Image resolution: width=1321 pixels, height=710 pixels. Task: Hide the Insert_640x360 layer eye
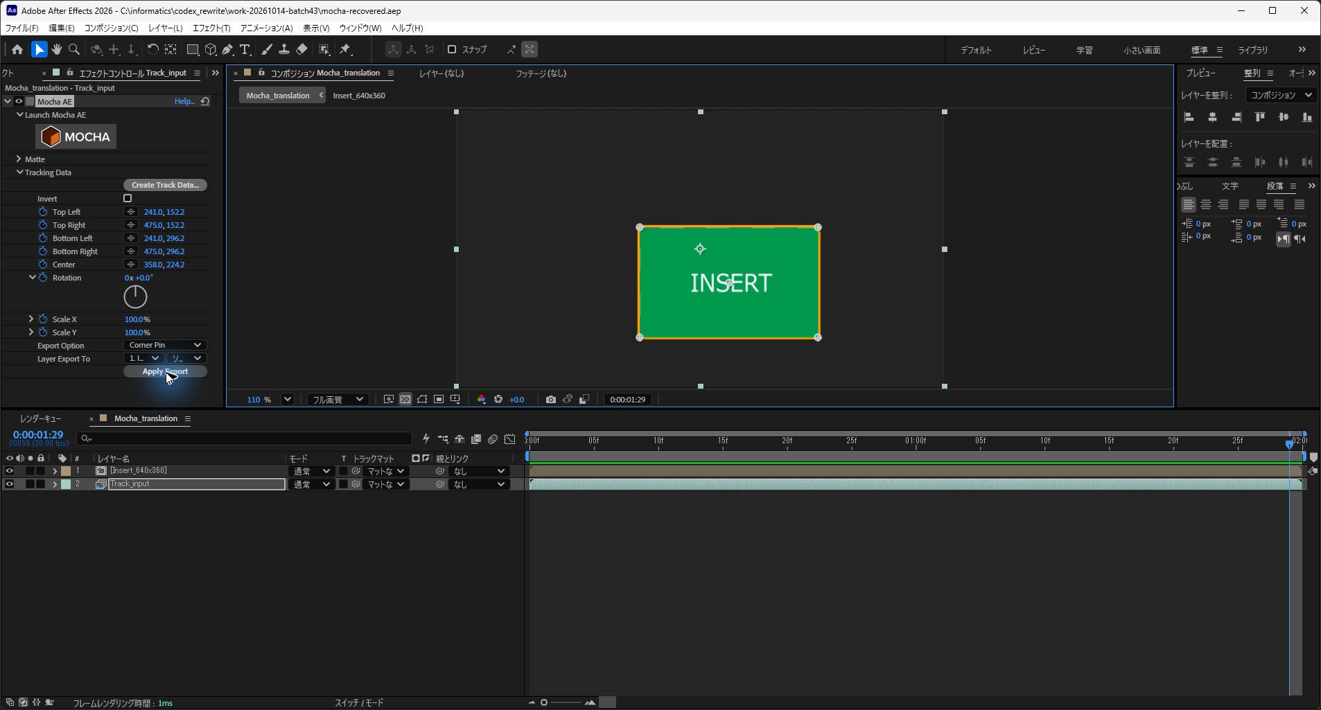click(9, 471)
